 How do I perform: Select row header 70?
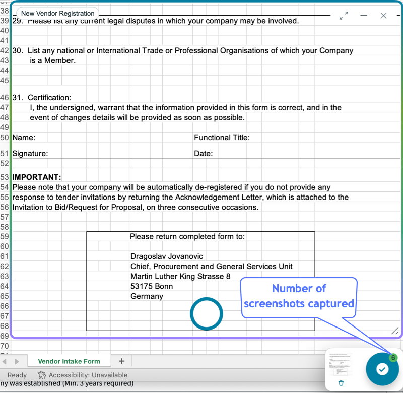pos(5,346)
